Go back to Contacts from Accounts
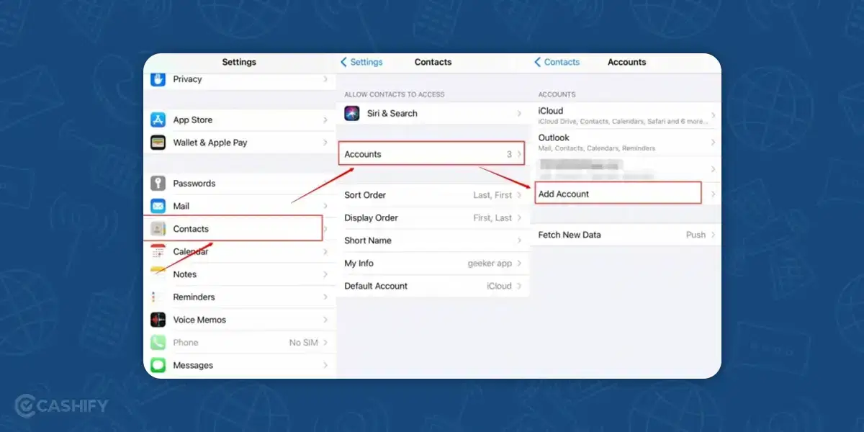864x432 pixels. (x=557, y=62)
